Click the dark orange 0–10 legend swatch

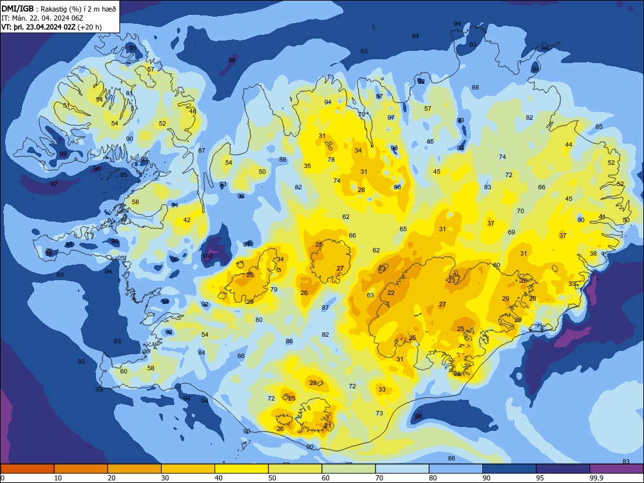tap(27, 469)
